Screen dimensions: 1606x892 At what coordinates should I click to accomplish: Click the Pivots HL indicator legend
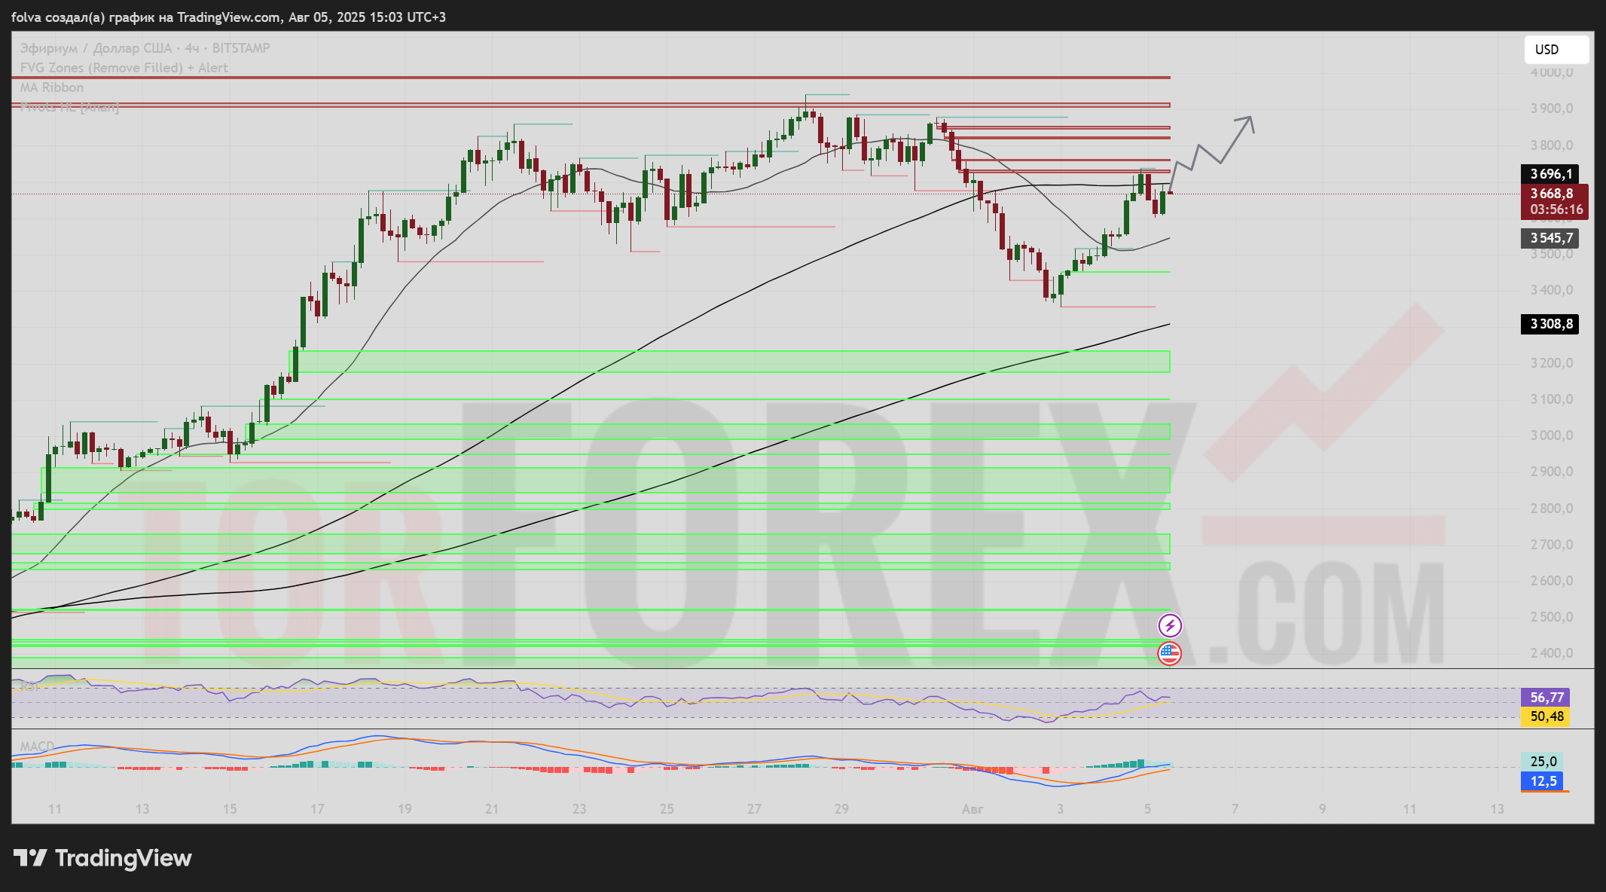click(x=69, y=107)
